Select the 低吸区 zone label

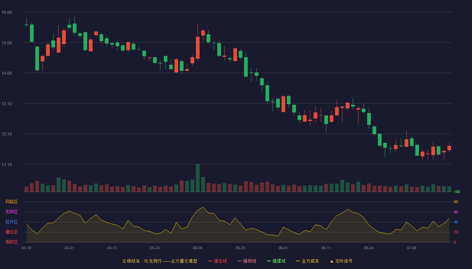11,242
